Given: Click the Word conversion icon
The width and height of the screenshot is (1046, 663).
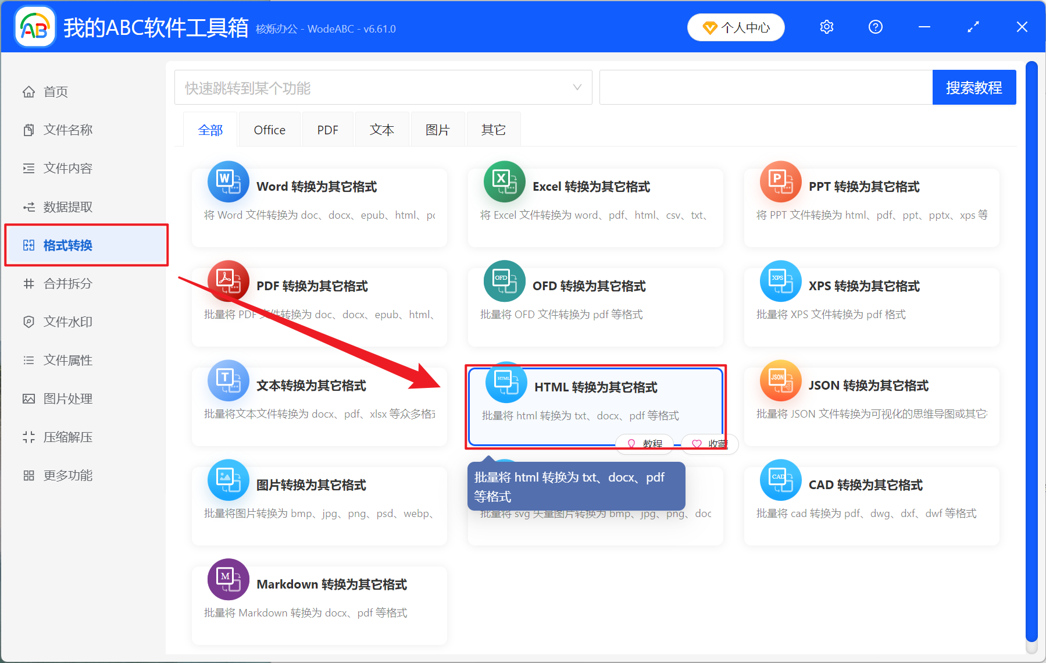Looking at the screenshot, I should point(228,181).
